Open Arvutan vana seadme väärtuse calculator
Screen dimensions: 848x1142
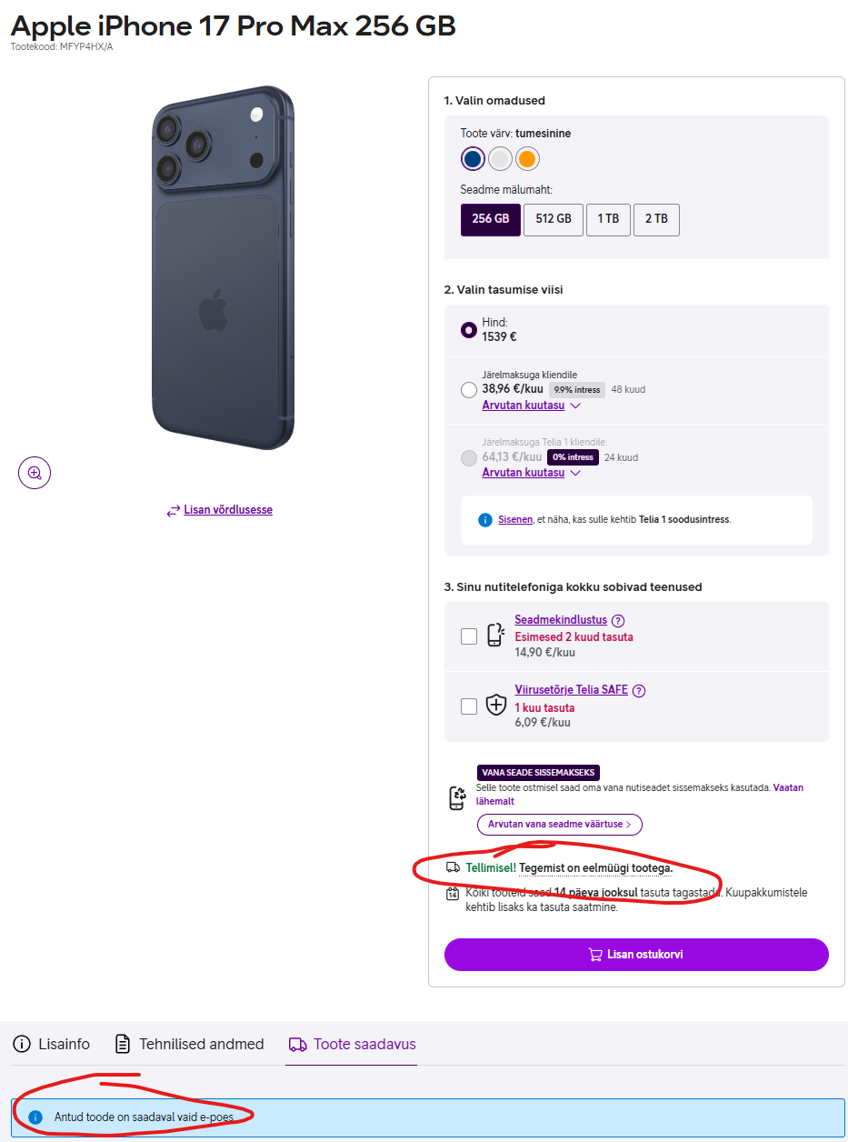tap(560, 825)
